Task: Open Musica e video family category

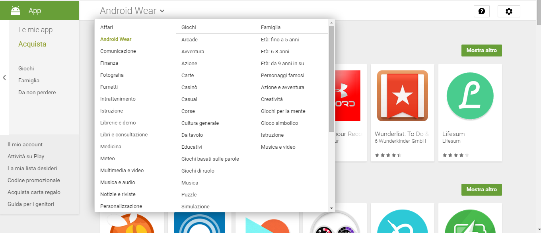Action: 278,147
